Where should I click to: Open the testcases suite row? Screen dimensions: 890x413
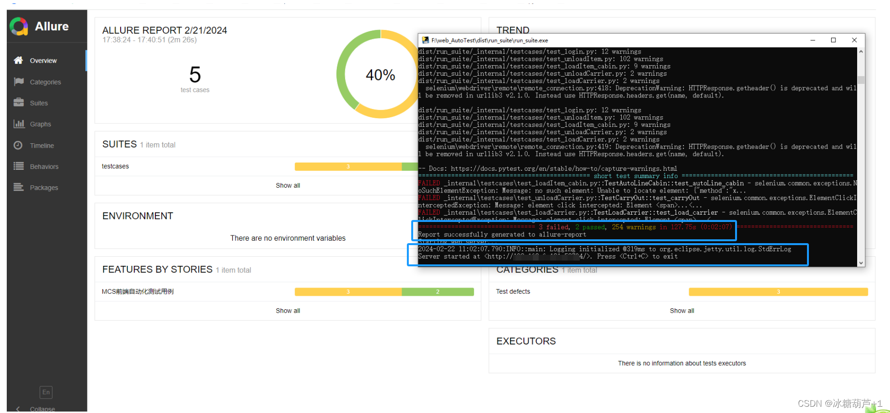pos(256,166)
